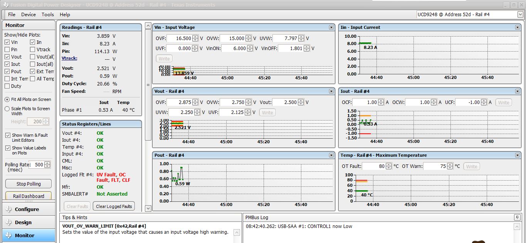Open the File menu
The width and height of the screenshot is (526, 243).
[12, 15]
